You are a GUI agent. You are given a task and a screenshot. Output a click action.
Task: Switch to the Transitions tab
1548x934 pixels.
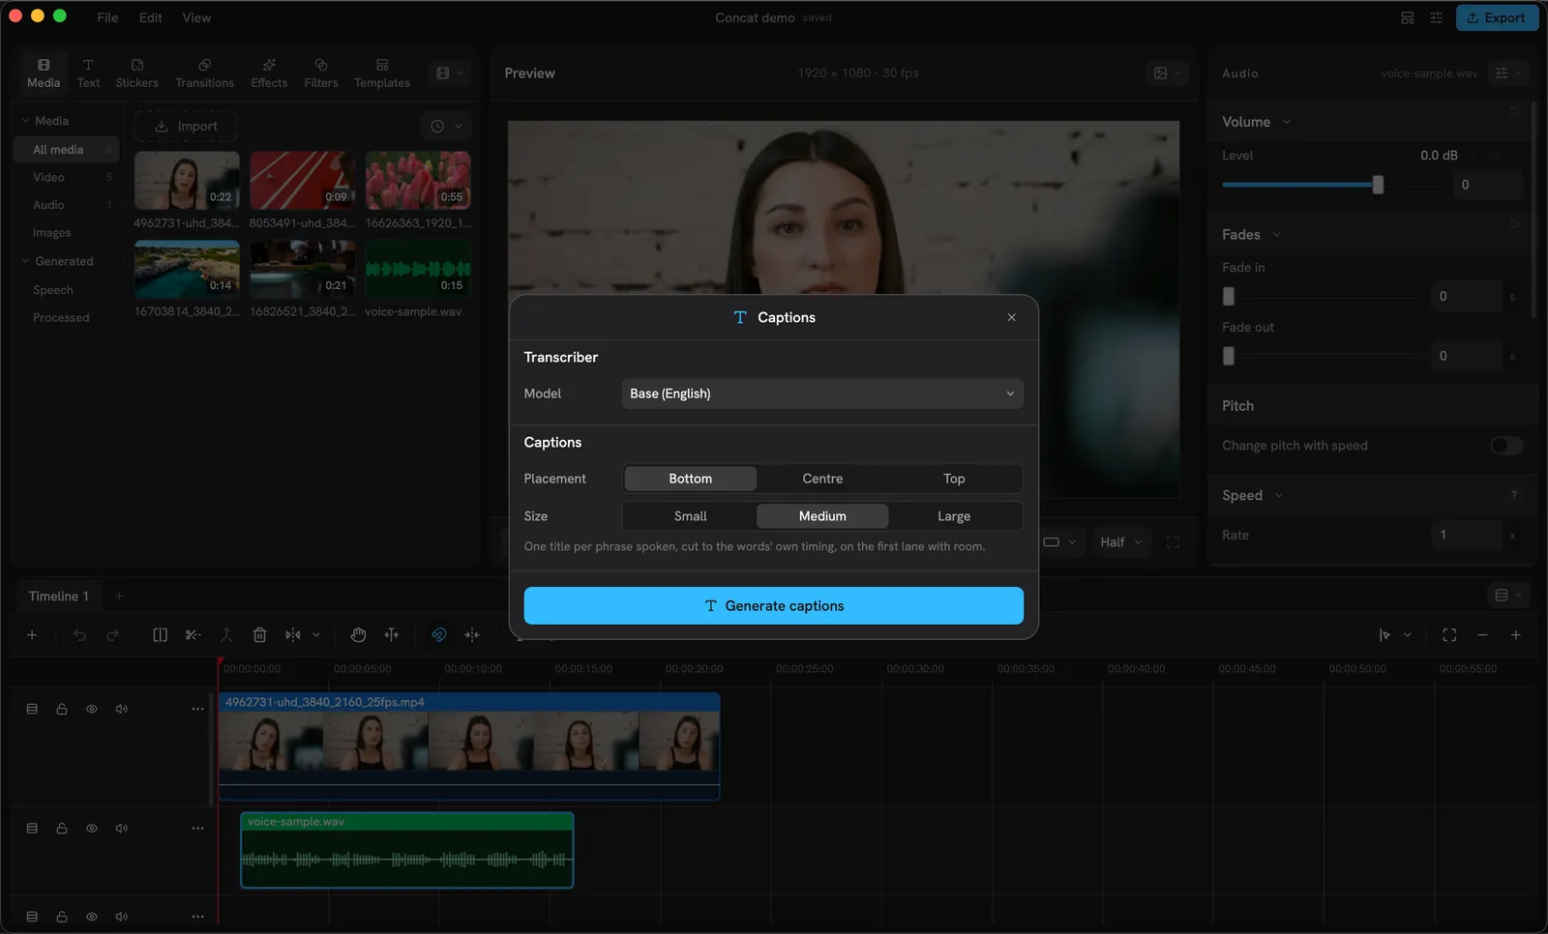[x=204, y=73]
